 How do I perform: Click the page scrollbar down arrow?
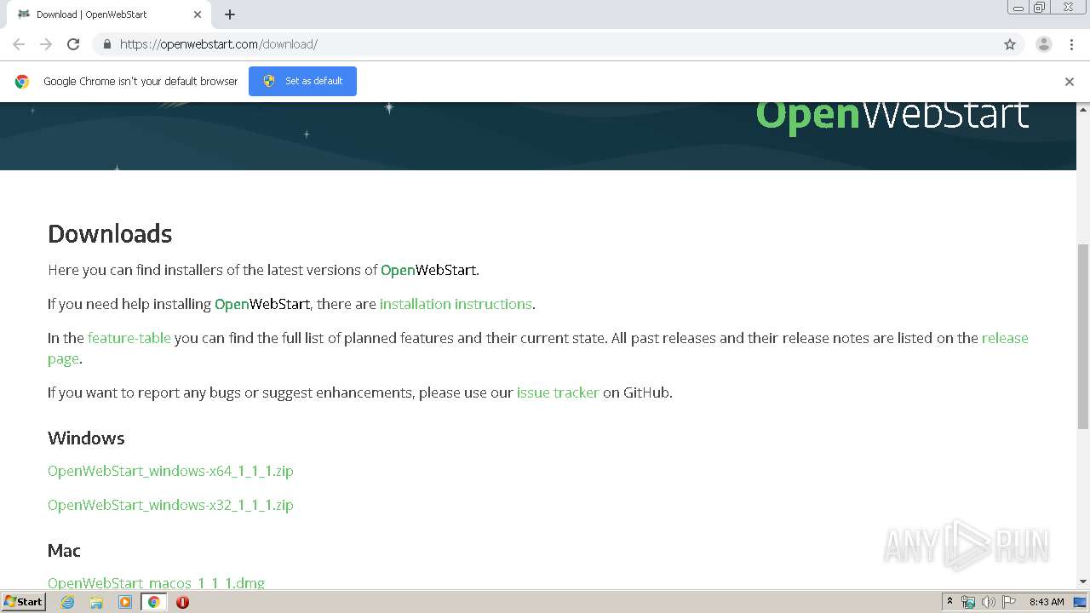(x=1083, y=581)
